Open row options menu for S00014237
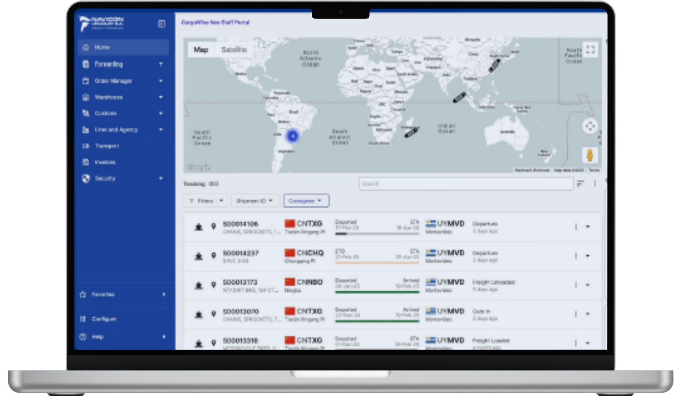The width and height of the screenshot is (674, 400). coord(576,256)
